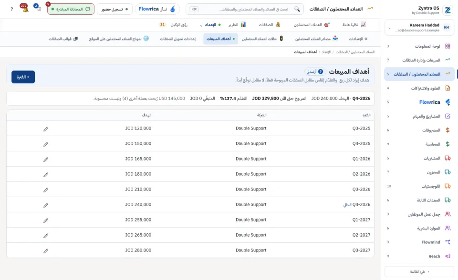Click the edit pencil on Q1-2027 row
Viewport: 458px width, 280px height.
pos(46,220)
